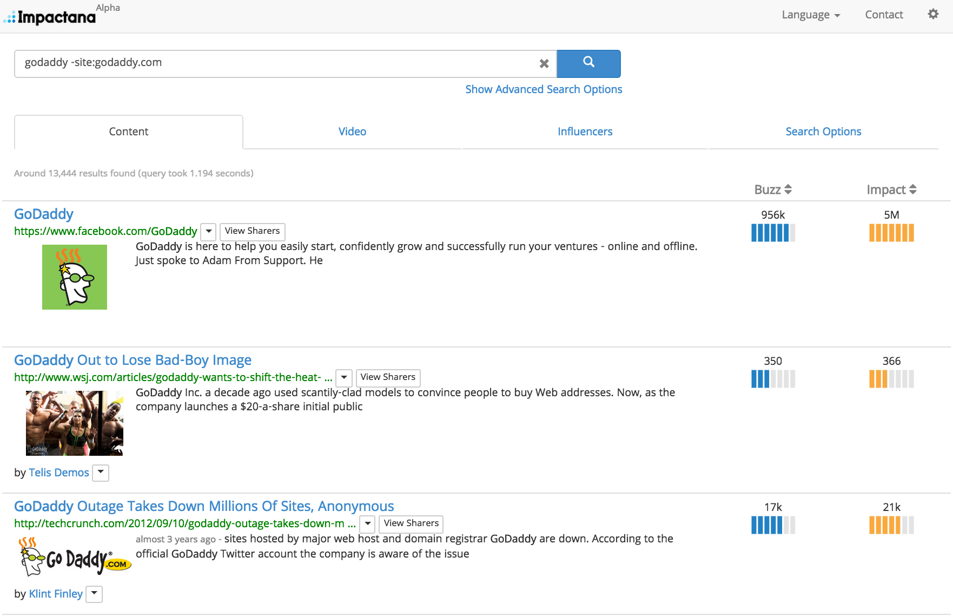Open author Klint Finley
This screenshot has width=953, height=616.
(x=56, y=594)
